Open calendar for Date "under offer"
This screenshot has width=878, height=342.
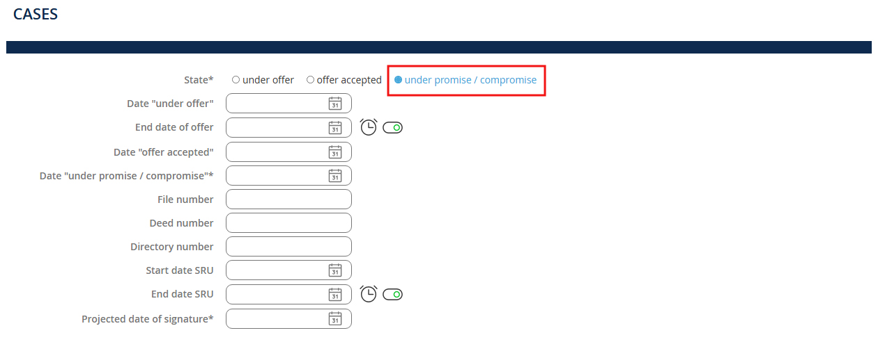pos(335,104)
